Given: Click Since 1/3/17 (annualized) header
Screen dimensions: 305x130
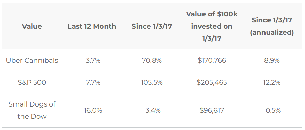Looking at the screenshot, I should pos(272,26).
